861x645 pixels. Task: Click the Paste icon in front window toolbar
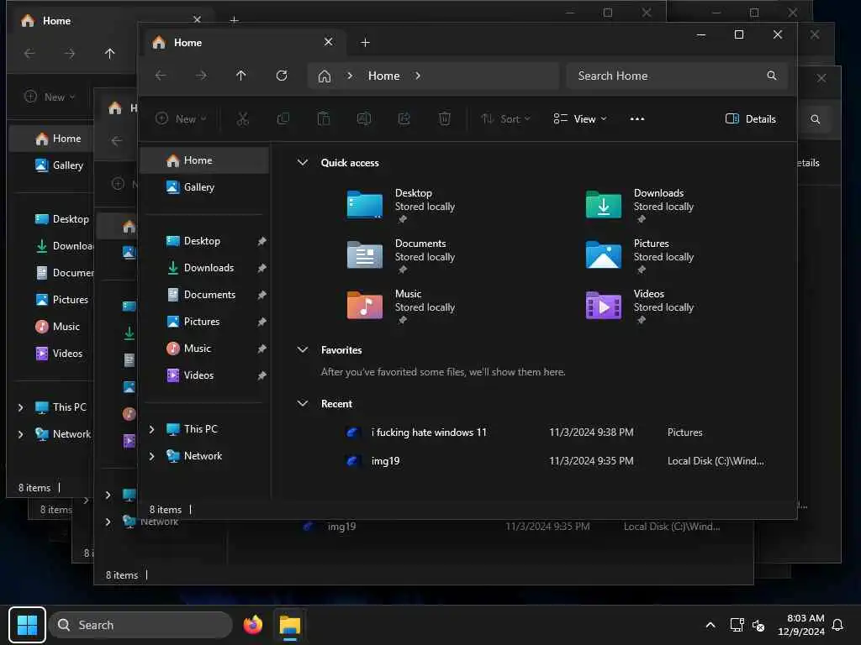(324, 119)
